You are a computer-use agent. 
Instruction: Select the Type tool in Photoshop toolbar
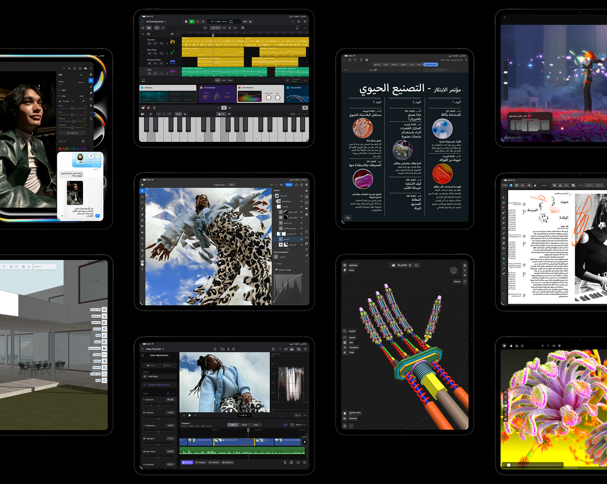pos(142,245)
